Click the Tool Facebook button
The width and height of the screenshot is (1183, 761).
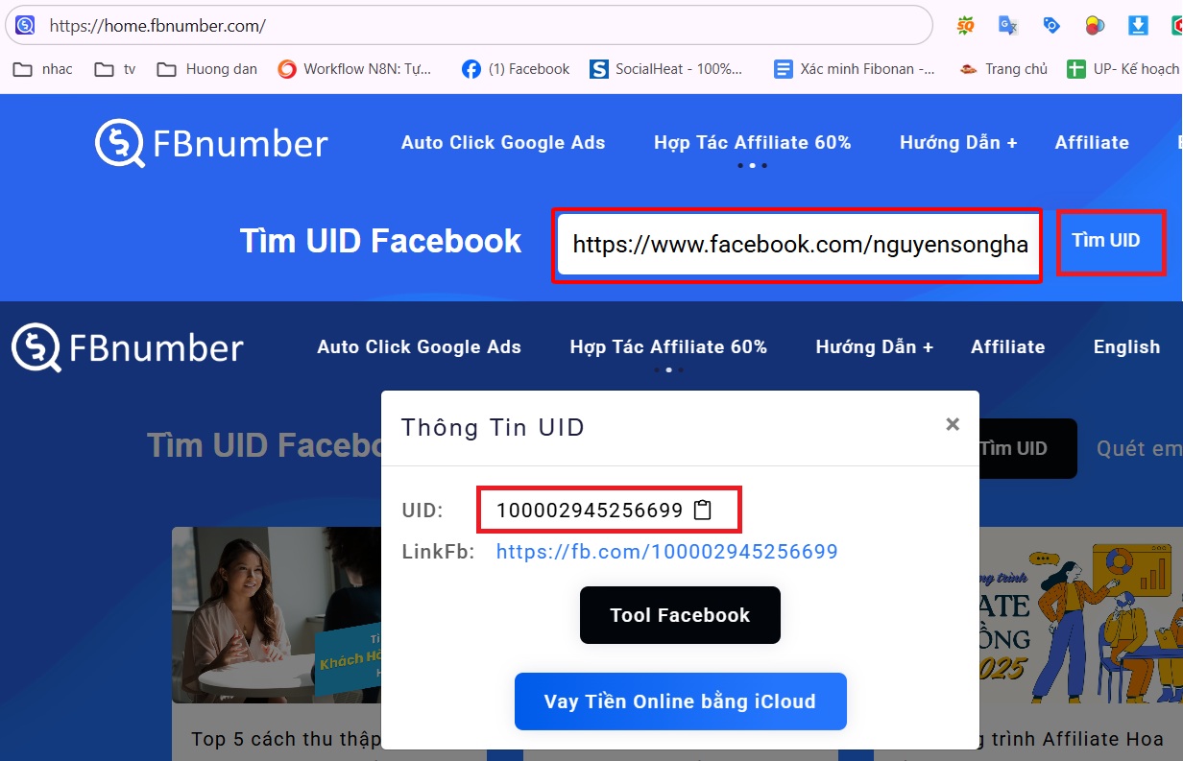click(x=680, y=615)
